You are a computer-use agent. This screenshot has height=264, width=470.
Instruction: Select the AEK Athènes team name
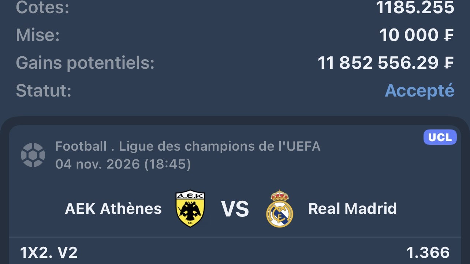[113, 209]
